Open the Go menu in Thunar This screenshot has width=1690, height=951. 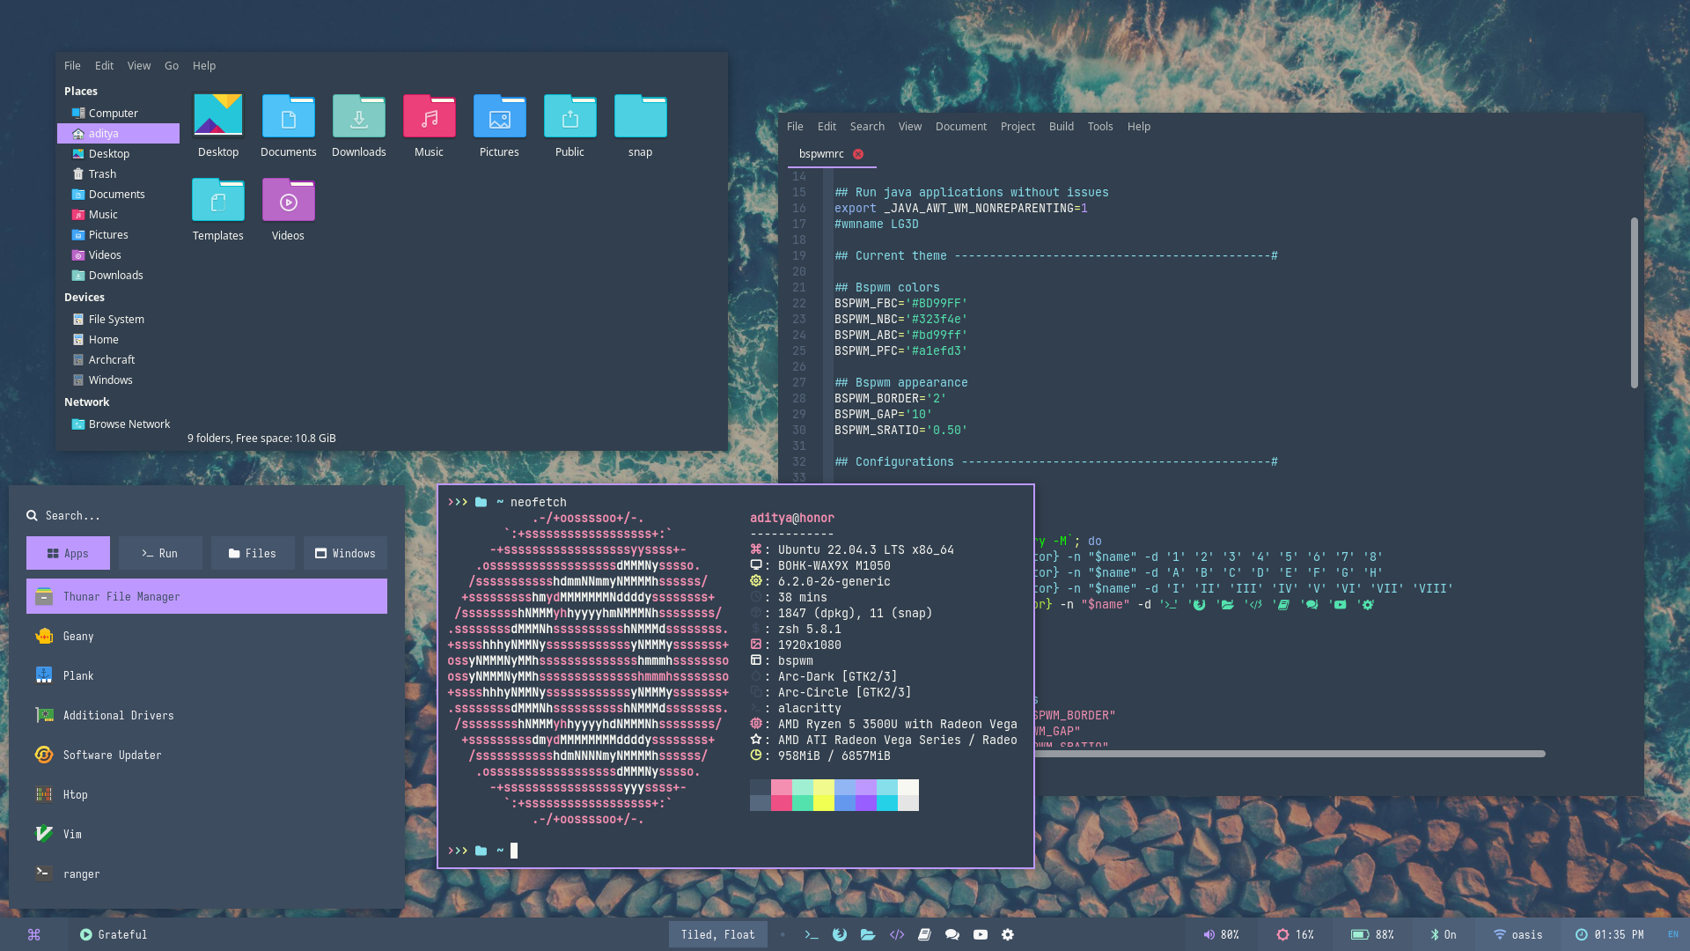pos(172,65)
